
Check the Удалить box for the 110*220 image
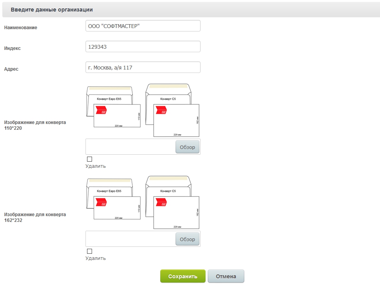[x=90, y=159]
